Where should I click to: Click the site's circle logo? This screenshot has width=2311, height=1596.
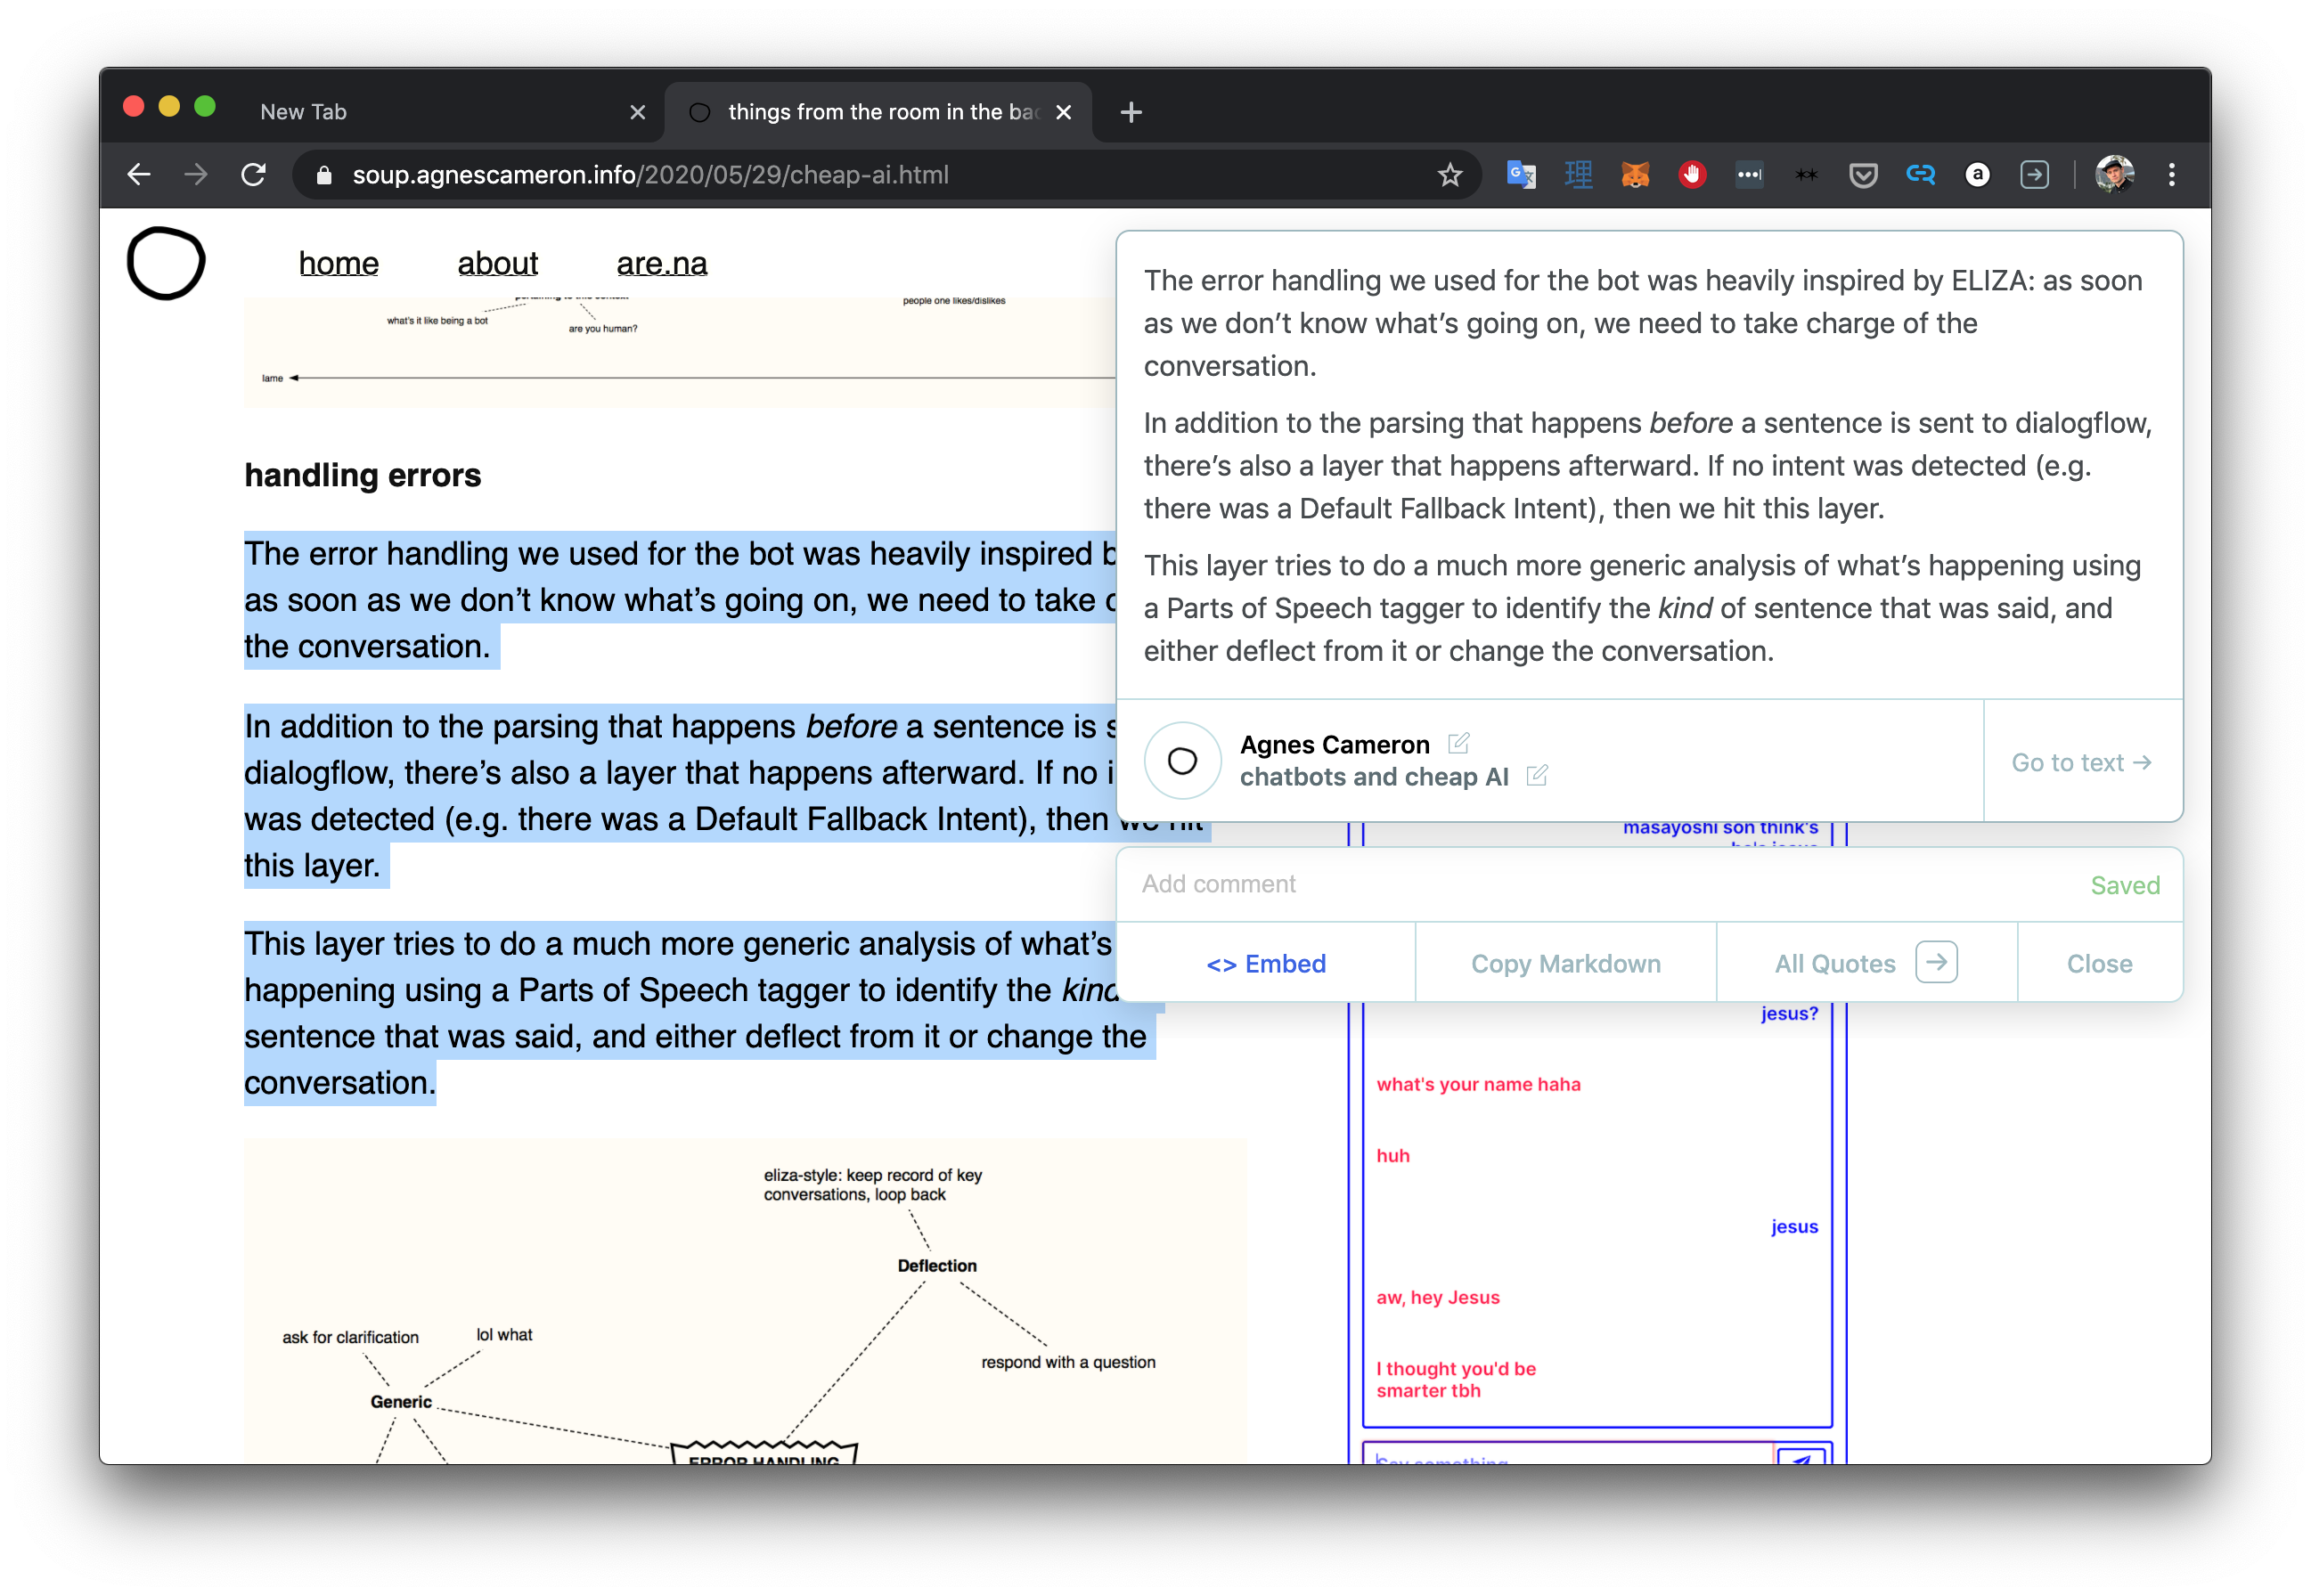(166, 263)
